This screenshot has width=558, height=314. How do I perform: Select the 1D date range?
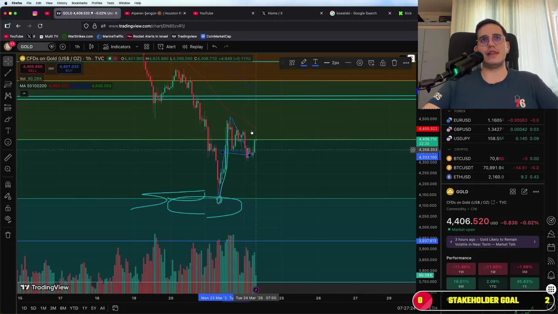point(24,308)
